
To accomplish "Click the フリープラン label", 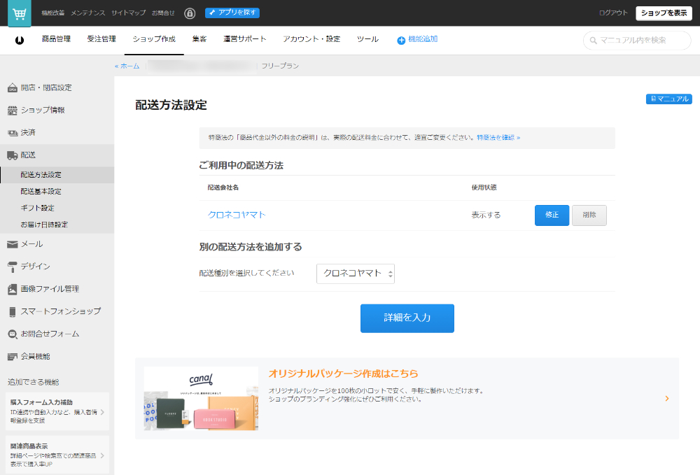I will pos(281,66).
